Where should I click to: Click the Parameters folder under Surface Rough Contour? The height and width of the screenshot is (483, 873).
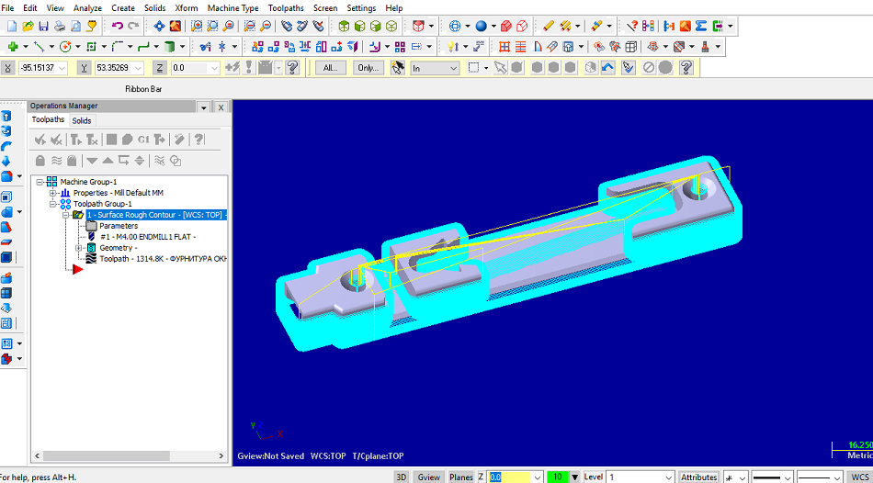[x=118, y=226]
